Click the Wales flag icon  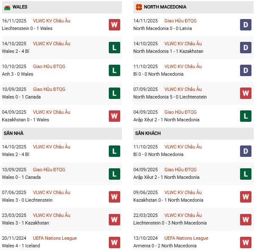click(7, 7)
